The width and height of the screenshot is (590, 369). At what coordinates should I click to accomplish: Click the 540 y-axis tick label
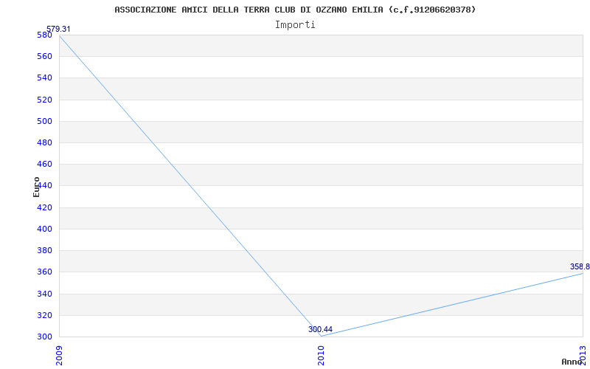pos(45,78)
